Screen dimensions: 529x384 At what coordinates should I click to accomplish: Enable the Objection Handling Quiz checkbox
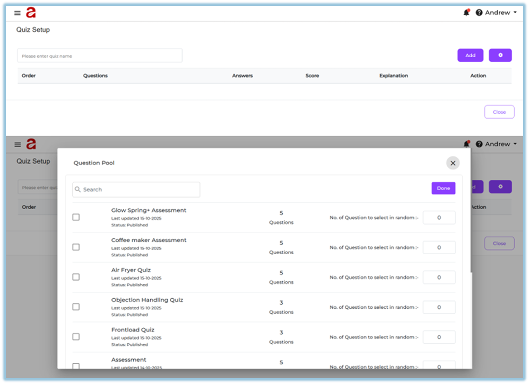coord(76,307)
